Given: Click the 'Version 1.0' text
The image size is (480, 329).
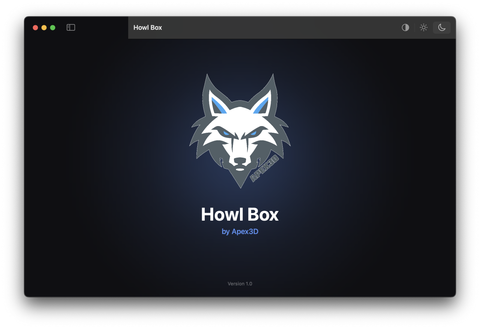Looking at the screenshot, I should pos(240,284).
